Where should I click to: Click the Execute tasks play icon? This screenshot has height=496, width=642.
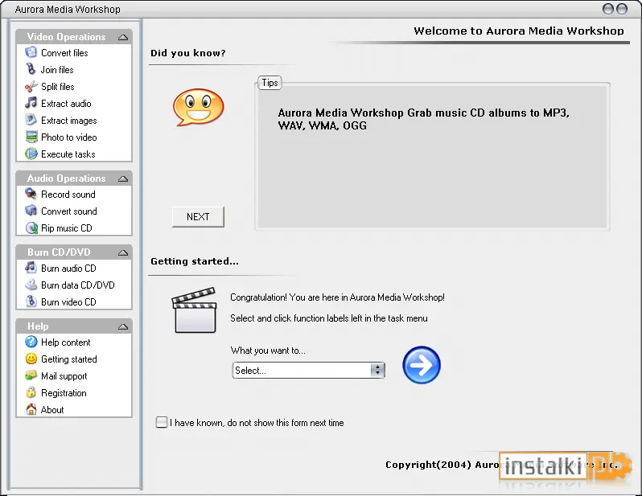point(31,154)
